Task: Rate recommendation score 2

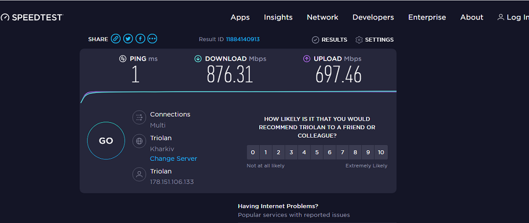Action: pyautogui.click(x=278, y=152)
